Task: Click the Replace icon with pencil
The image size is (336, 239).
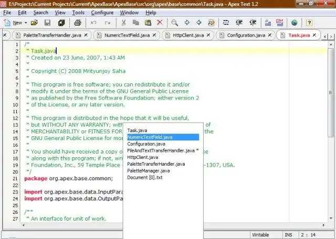Action: [211, 23]
